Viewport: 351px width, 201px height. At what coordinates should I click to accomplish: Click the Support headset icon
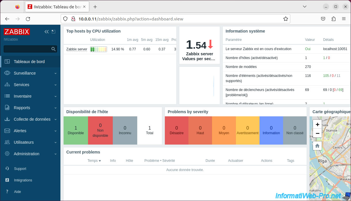[x=7, y=169]
